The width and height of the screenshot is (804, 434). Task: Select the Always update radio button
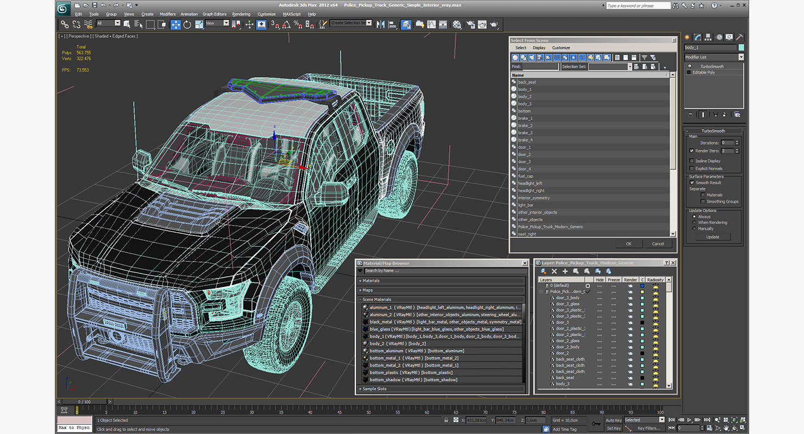(694, 216)
